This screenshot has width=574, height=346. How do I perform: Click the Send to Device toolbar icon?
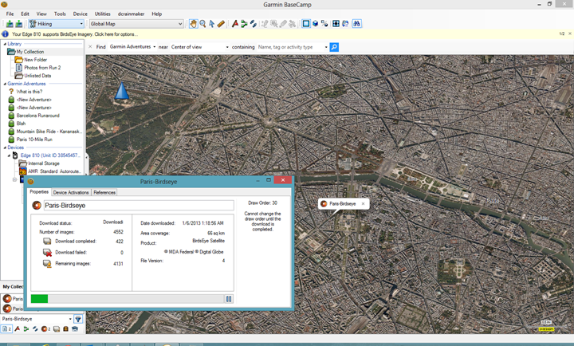tap(10, 24)
